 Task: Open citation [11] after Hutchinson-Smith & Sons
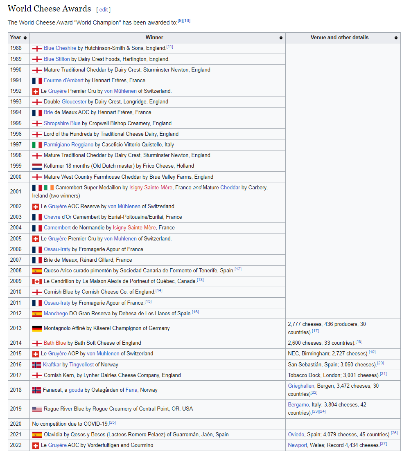tap(170, 47)
